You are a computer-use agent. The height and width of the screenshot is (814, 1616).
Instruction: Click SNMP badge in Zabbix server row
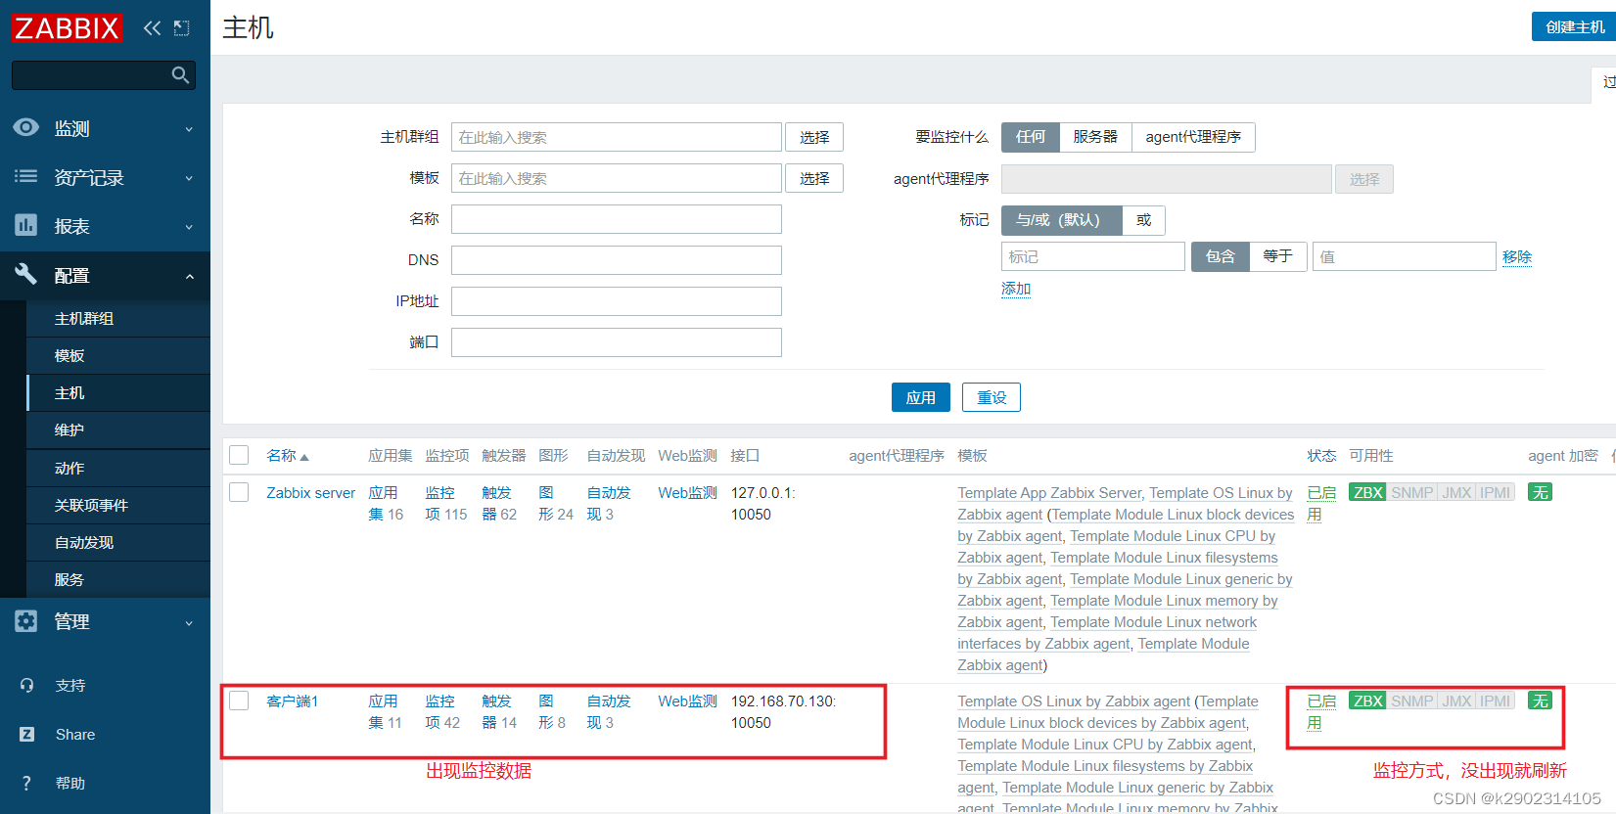[1411, 492]
